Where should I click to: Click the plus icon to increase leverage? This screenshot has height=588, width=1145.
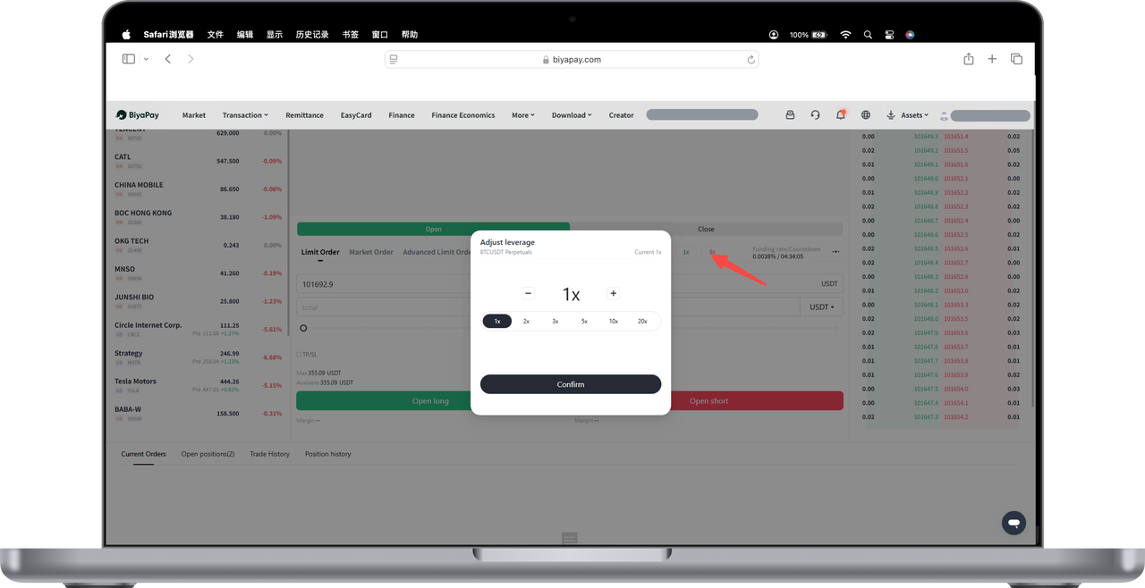(613, 293)
